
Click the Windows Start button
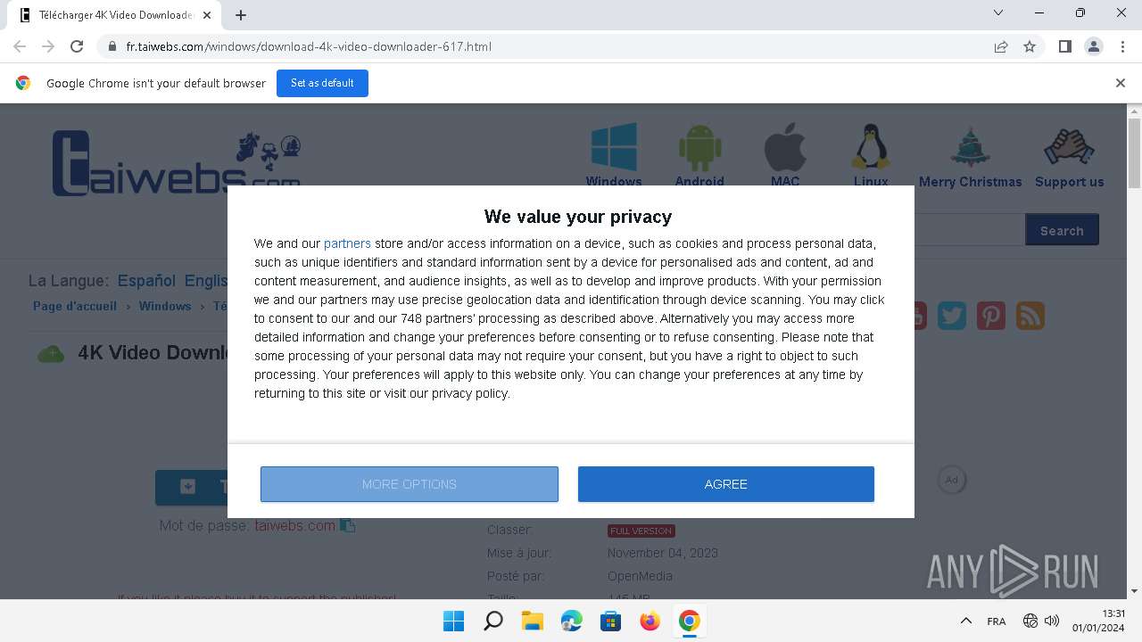click(x=454, y=621)
